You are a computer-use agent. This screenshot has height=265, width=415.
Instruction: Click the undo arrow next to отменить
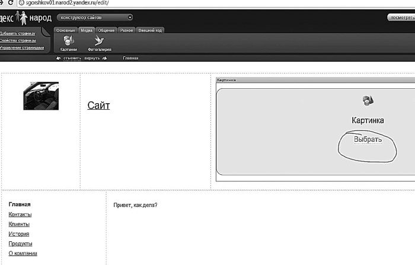(x=58, y=59)
